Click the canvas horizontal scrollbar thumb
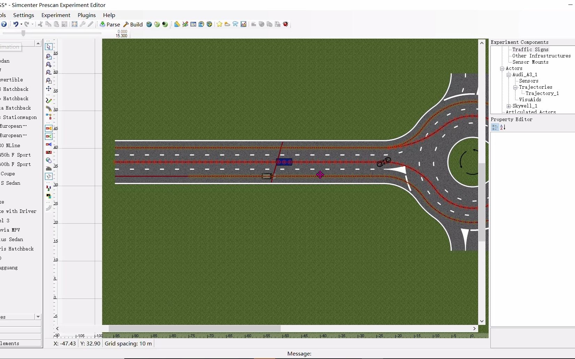This screenshot has height=359, width=575. (x=195, y=328)
